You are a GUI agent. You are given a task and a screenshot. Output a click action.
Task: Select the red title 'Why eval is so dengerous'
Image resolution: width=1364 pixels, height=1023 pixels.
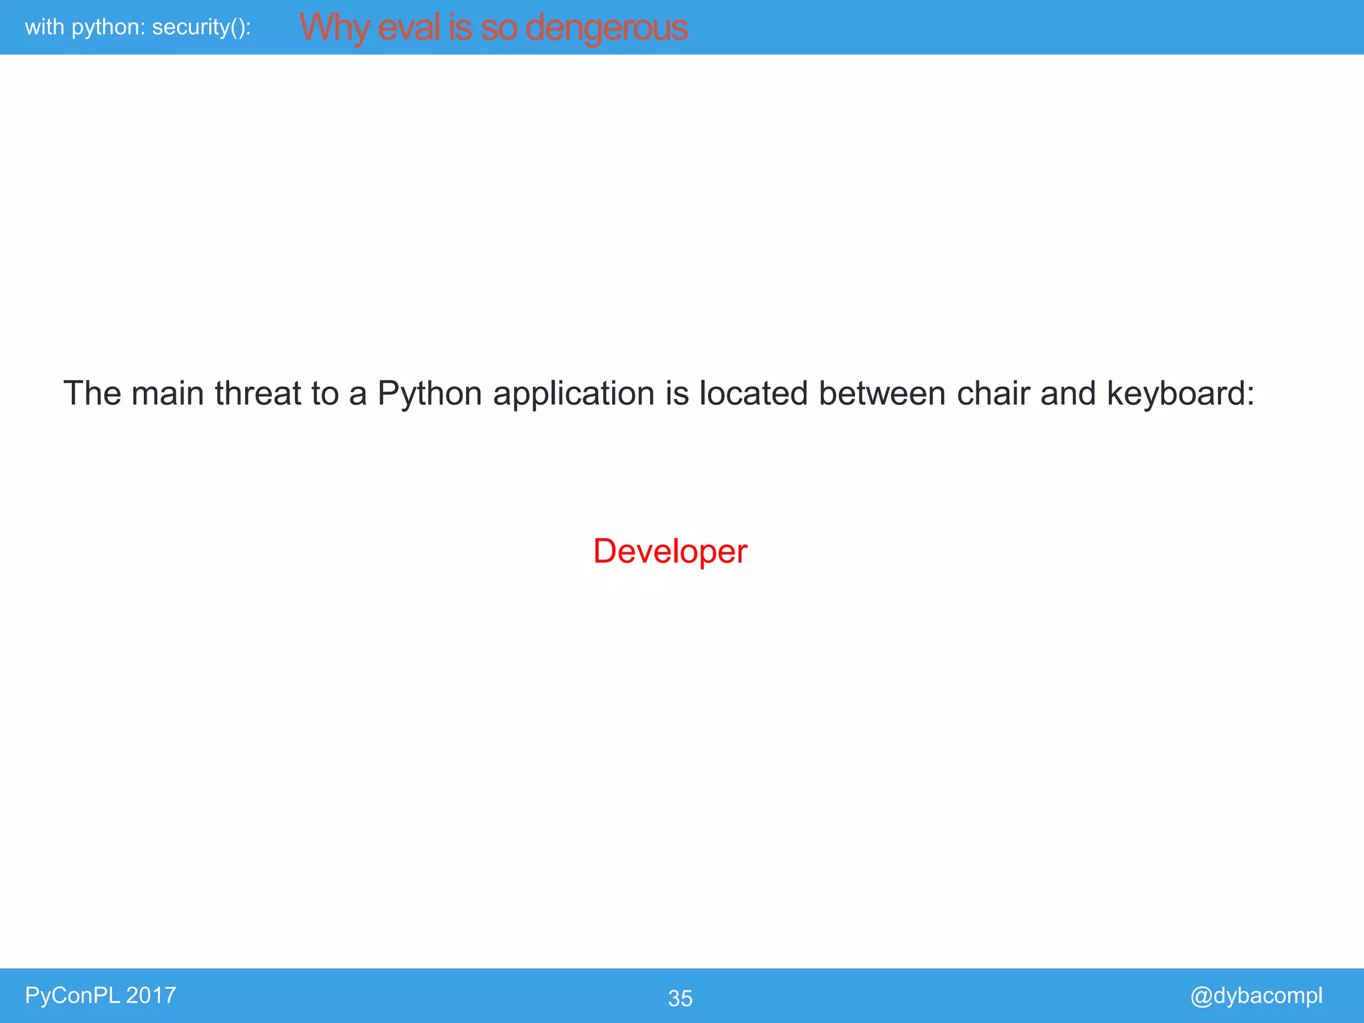click(x=494, y=28)
